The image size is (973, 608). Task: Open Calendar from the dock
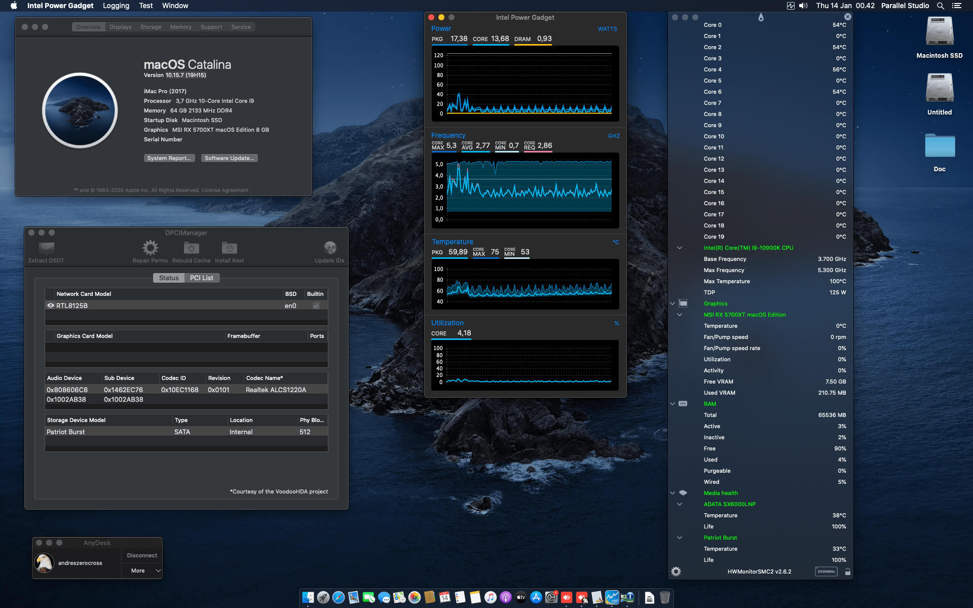(445, 597)
